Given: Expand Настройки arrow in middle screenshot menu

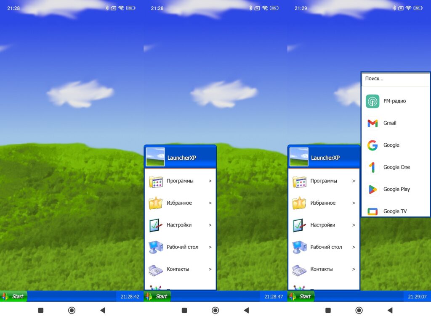Looking at the screenshot, I should pos(210,225).
